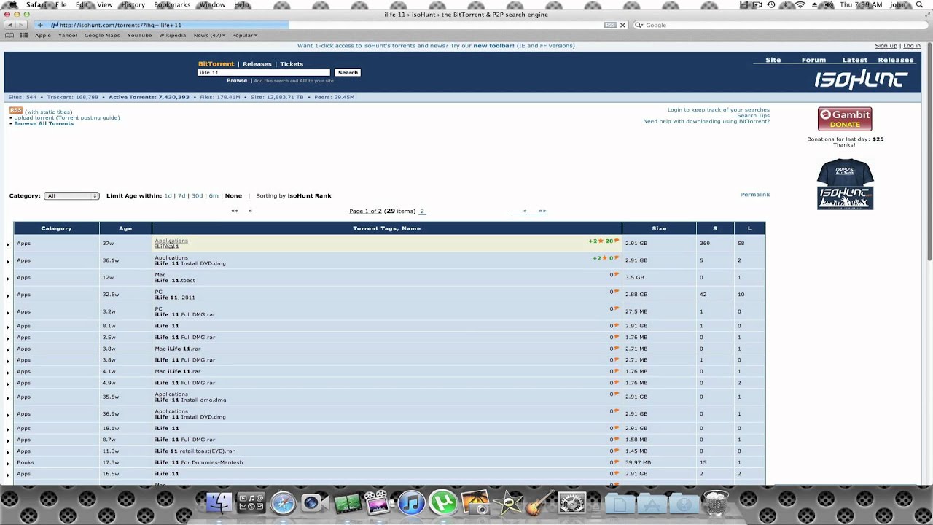This screenshot has height=525, width=933.
Task: Open iTunes from the dock
Action: click(x=411, y=502)
